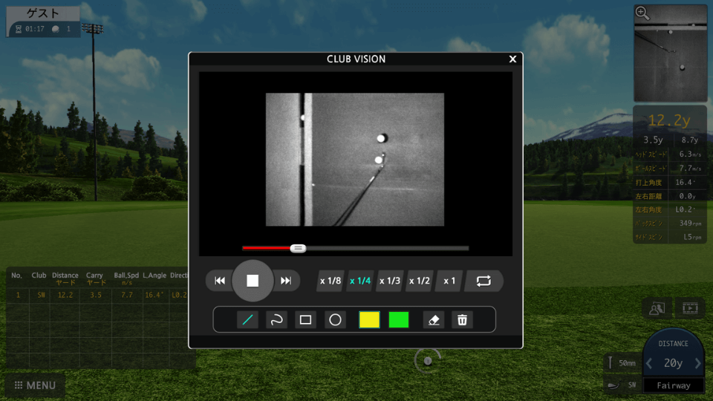This screenshot has width=713, height=401.
Task: Set playback speed to x 1/2
Action: point(420,281)
